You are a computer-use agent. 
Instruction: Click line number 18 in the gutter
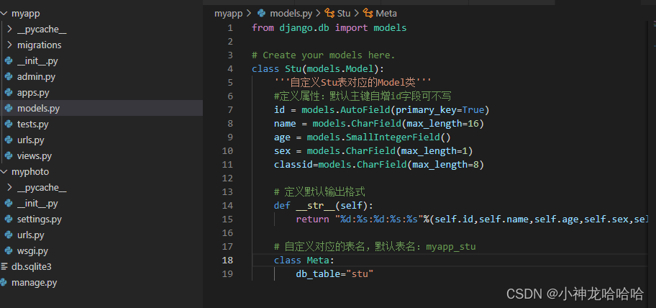[x=228, y=260]
